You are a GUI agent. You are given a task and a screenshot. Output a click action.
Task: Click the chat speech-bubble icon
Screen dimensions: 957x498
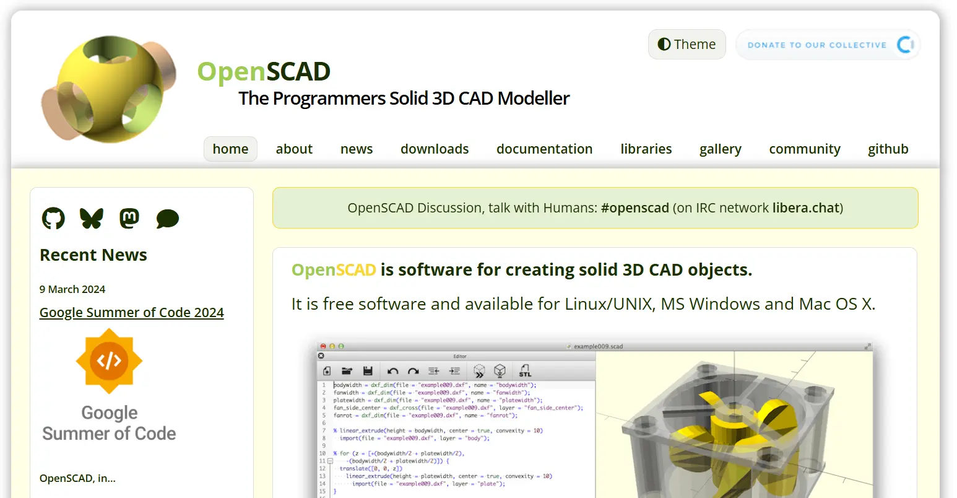pyautogui.click(x=167, y=218)
